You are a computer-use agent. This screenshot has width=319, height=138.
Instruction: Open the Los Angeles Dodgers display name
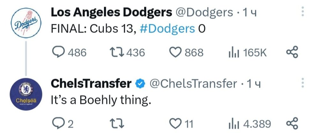111,13
